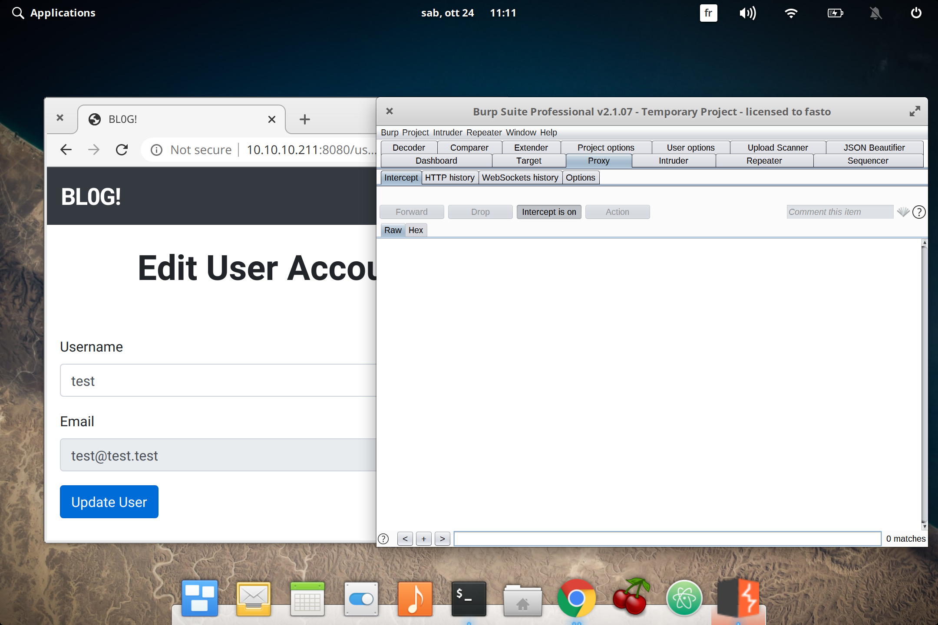Screen dimensions: 938x625
Task: Click the search help question mark at bottom of Burp
Action: tap(383, 539)
